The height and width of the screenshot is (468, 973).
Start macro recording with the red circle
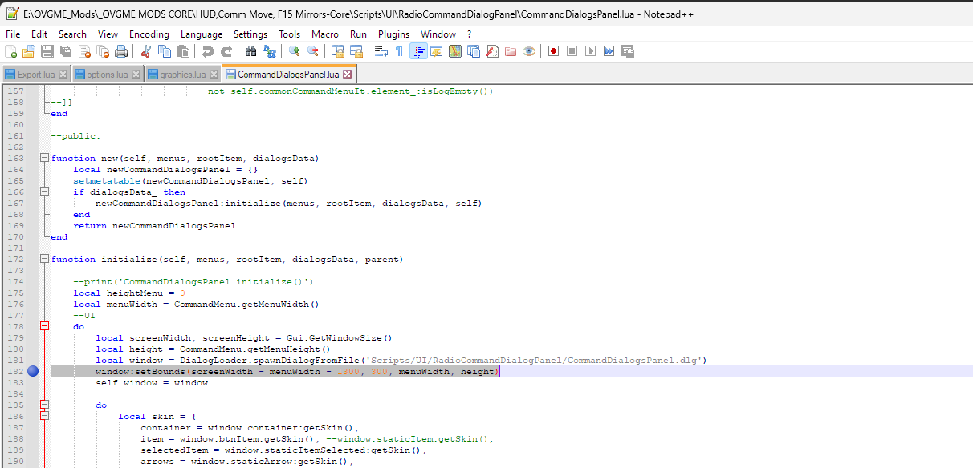click(x=553, y=51)
